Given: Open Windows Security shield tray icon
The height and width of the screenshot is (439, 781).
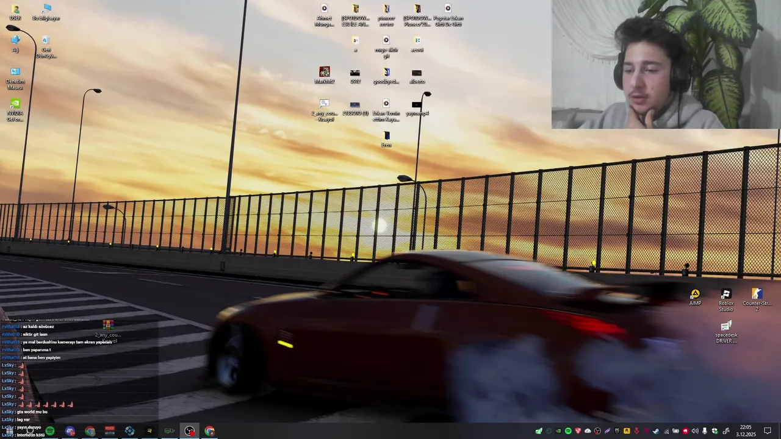Looking at the screenshot, I should pyautogui.click(x=714, y=431).
